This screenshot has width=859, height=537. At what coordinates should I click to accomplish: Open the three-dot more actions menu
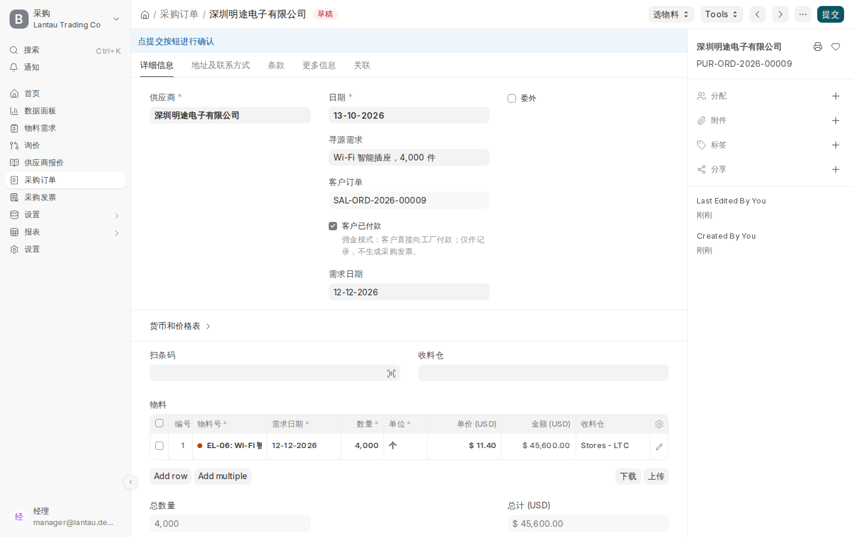click(x=803, y=14)
